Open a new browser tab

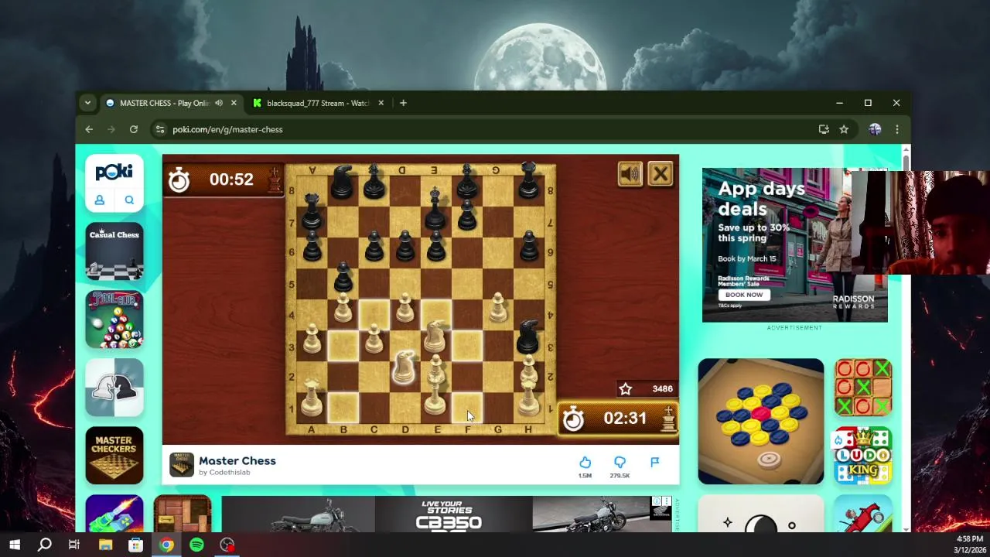point(403,103)
